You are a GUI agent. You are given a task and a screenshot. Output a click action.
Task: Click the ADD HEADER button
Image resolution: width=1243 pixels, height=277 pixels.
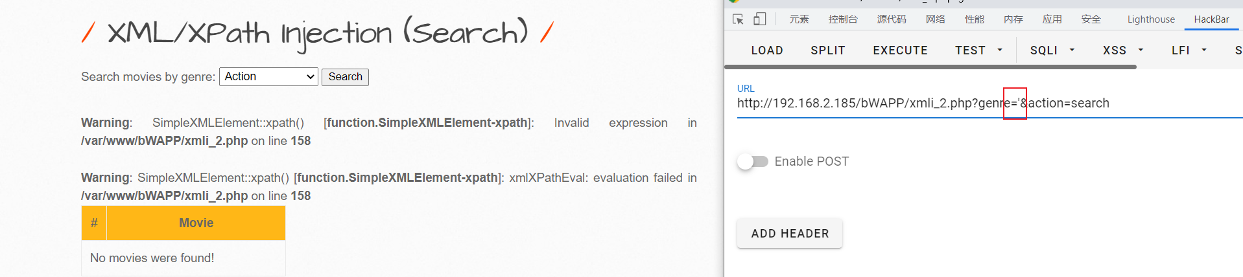coord(790,234)
